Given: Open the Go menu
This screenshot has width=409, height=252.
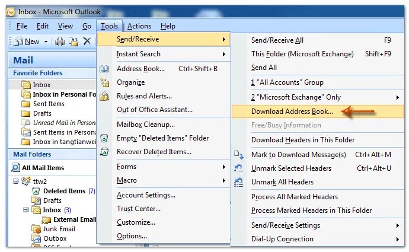Looking at the screenshot, I should (x=87, y=26).
